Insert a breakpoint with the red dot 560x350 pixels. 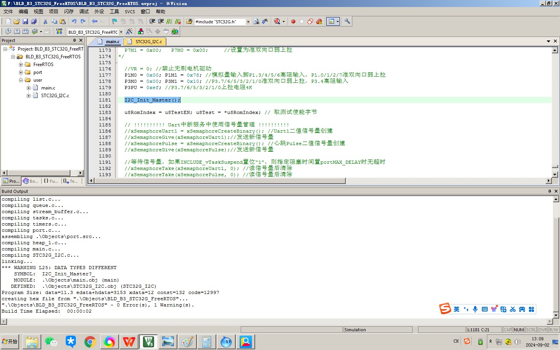[x=293, y=22]
